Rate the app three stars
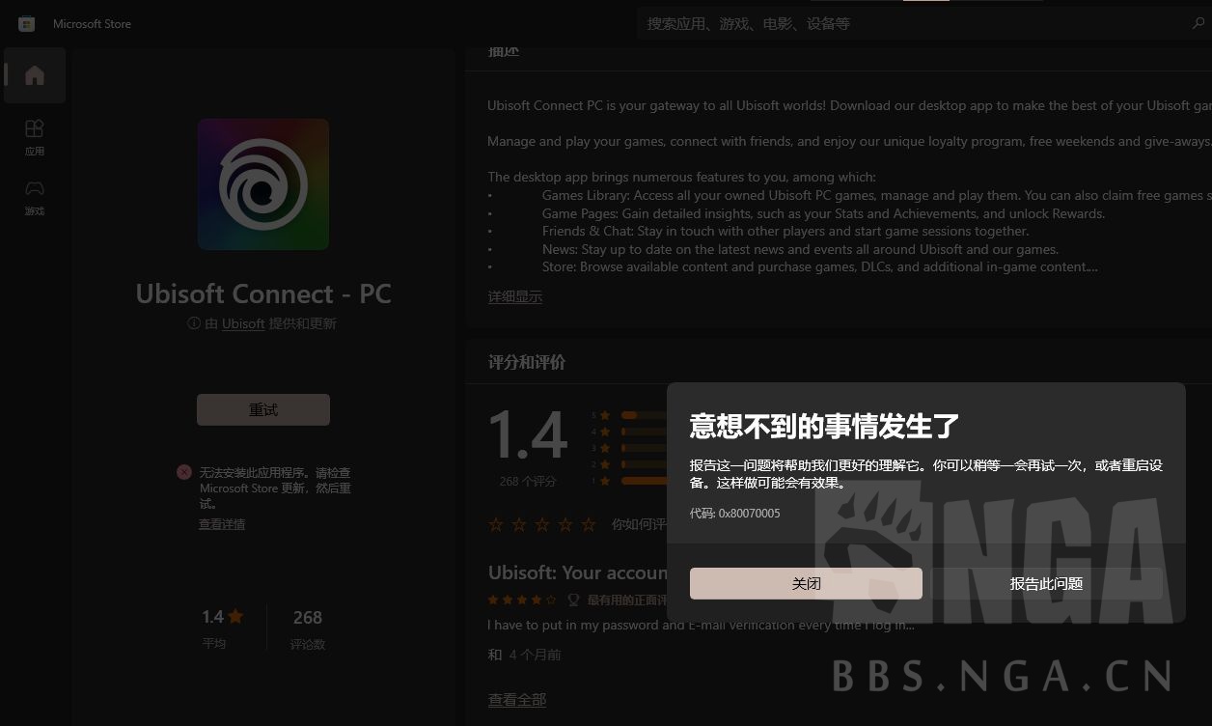The image size is (1212, 726). point(543,525)
